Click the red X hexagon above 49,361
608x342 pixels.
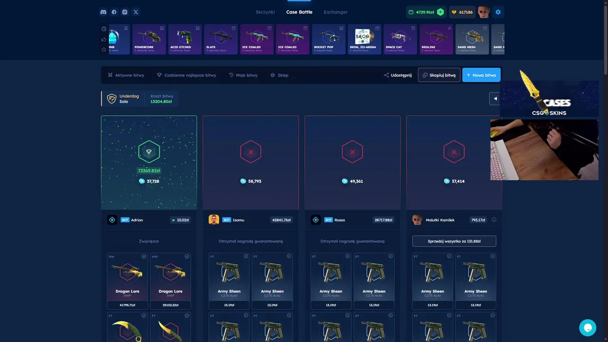352,152
